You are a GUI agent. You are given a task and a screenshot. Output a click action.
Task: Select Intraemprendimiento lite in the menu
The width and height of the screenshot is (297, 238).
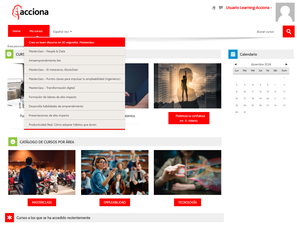click(45, 60)
